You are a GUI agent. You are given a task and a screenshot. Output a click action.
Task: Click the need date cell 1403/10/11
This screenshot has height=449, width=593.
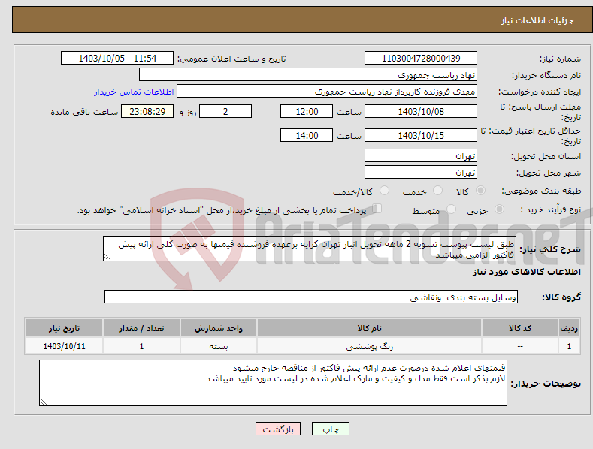point(64,346)
